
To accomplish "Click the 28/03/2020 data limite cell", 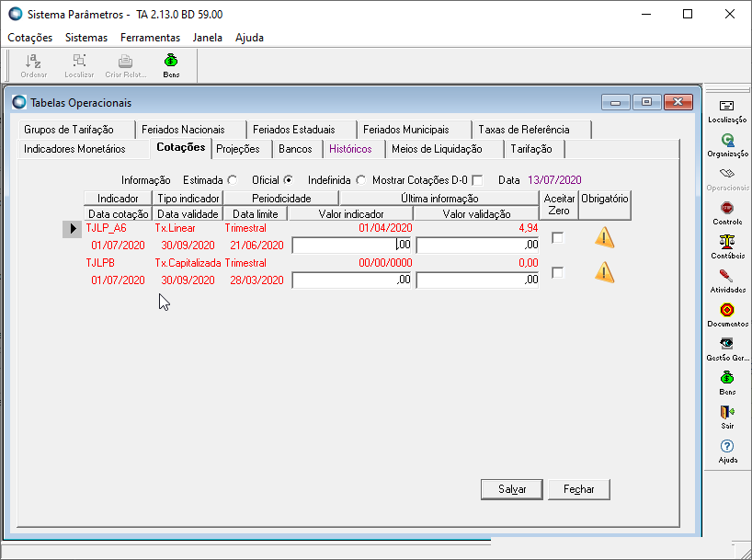I will (x=256, y=280).
